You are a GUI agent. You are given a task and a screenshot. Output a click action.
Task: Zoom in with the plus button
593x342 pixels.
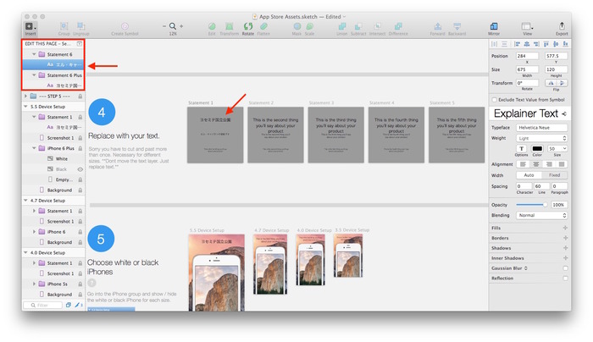181,26
